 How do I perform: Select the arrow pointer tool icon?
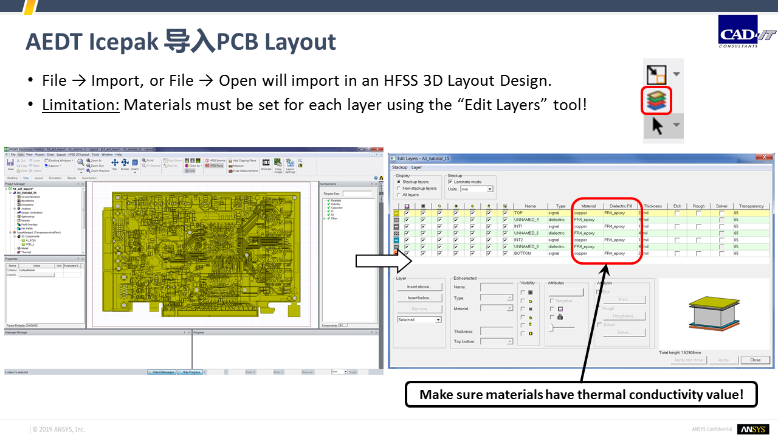(658, 126)
